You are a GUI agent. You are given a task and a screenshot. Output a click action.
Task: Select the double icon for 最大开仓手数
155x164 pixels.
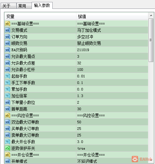click(x=8, y=142)
